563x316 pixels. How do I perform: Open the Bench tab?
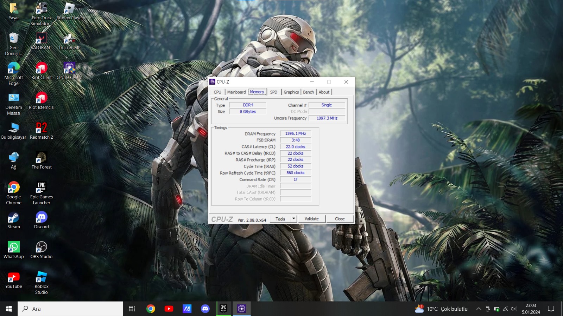point(309,92)
